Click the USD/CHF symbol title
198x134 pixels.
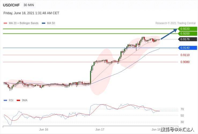[11, 5]
